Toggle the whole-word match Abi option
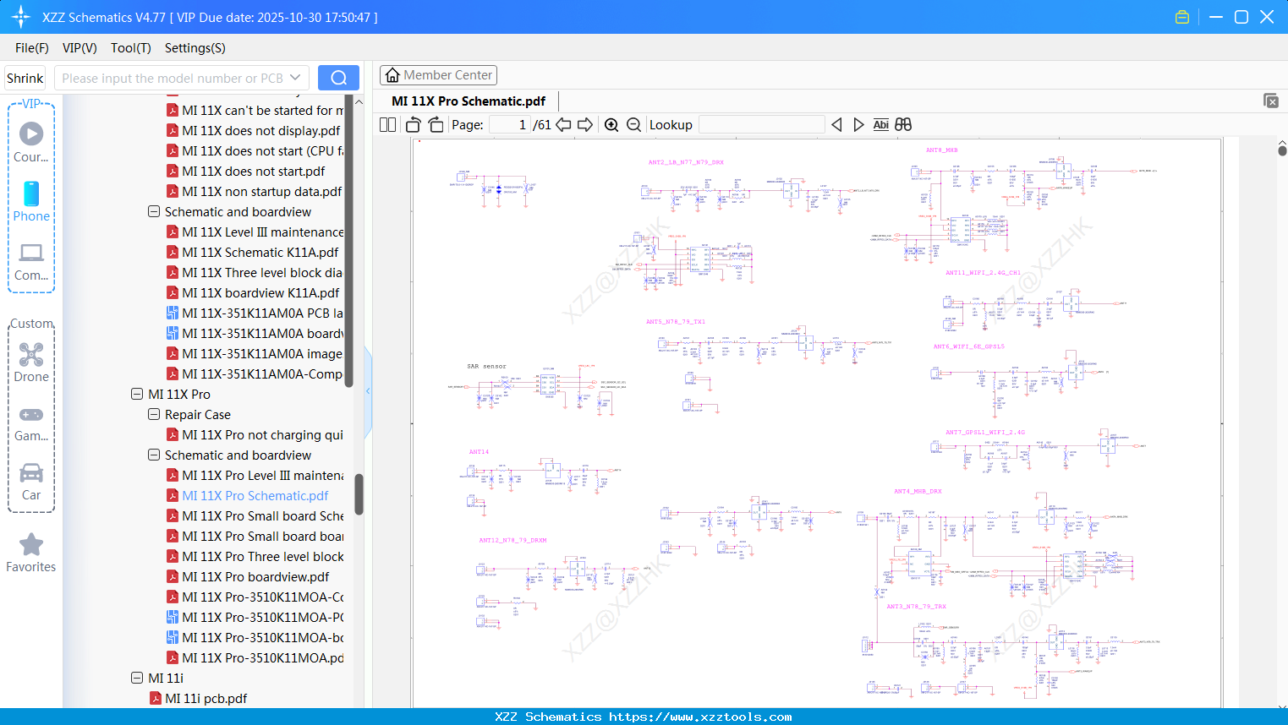Screen dimensions: 1288x725 (880, 125)
